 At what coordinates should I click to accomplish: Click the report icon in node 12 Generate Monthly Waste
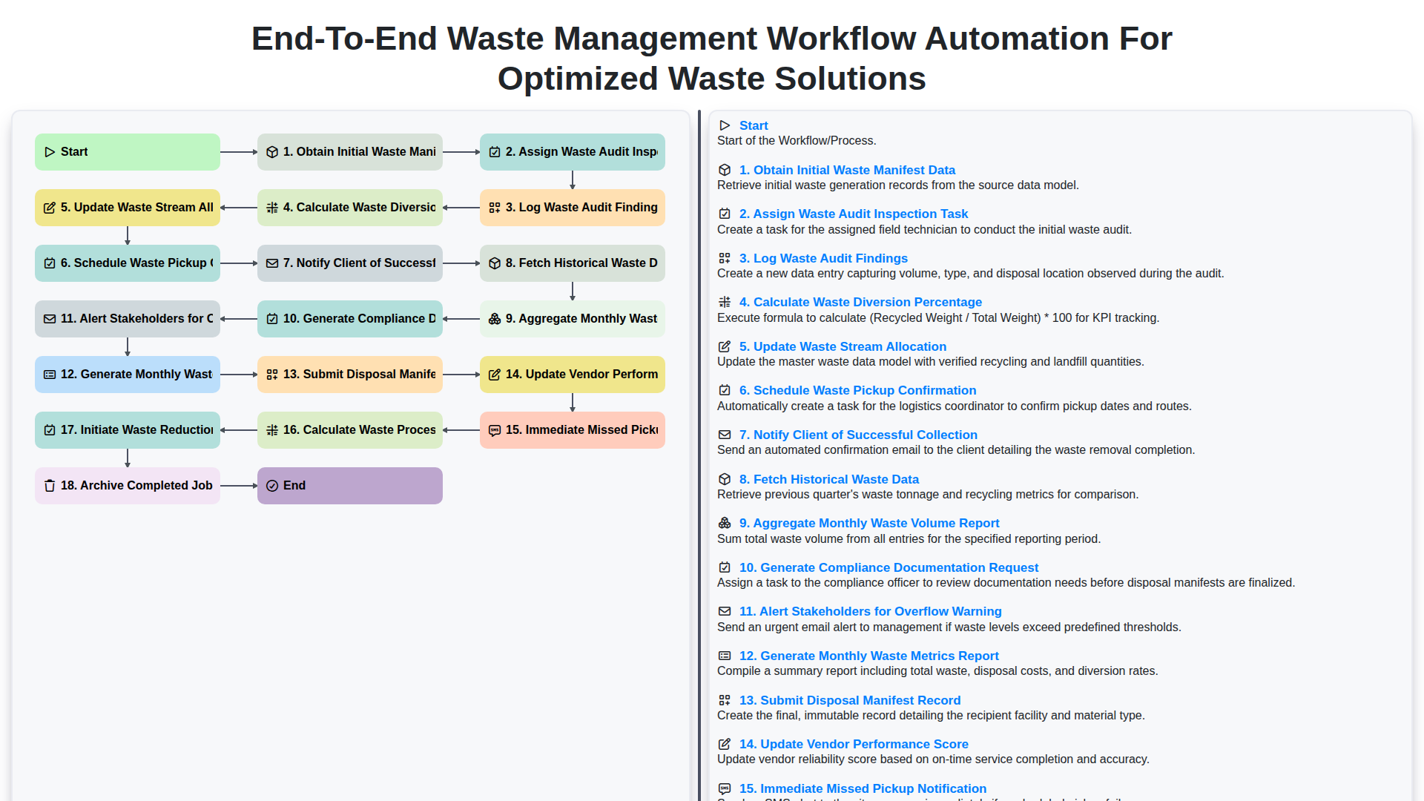pyautogui.click(x=50, y=375)
